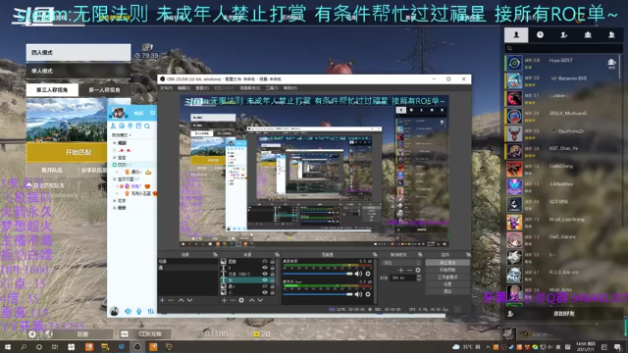Switch to 第一人称视角 tab
Image resolution: width=628 pixels, height=353 pixels.
coord(105,90)
